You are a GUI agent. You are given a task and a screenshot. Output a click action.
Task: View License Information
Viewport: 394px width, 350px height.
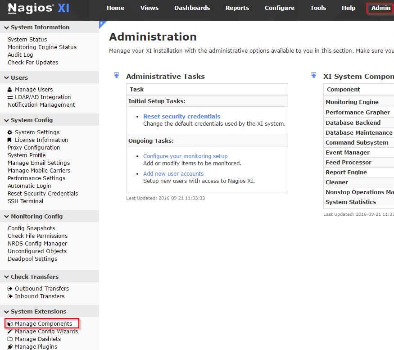pyautogui.click(x=41, y=140)
